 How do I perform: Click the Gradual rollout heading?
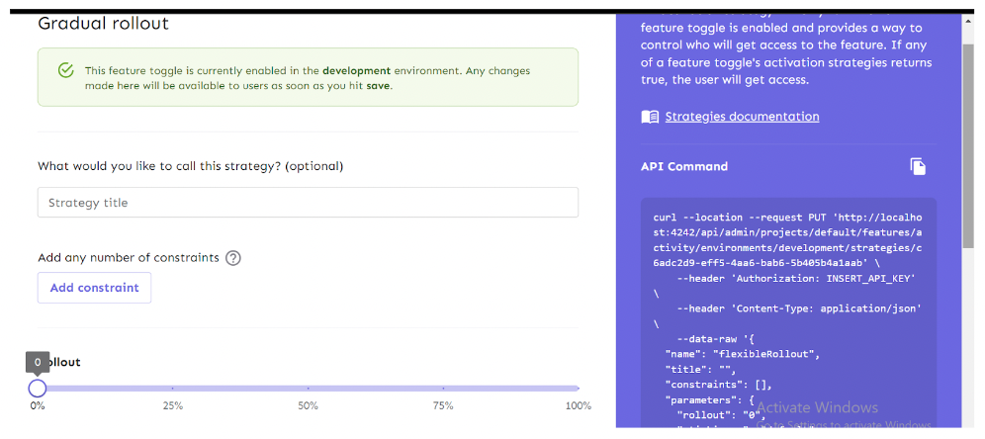pyautogui.click(x=103, y=24)
